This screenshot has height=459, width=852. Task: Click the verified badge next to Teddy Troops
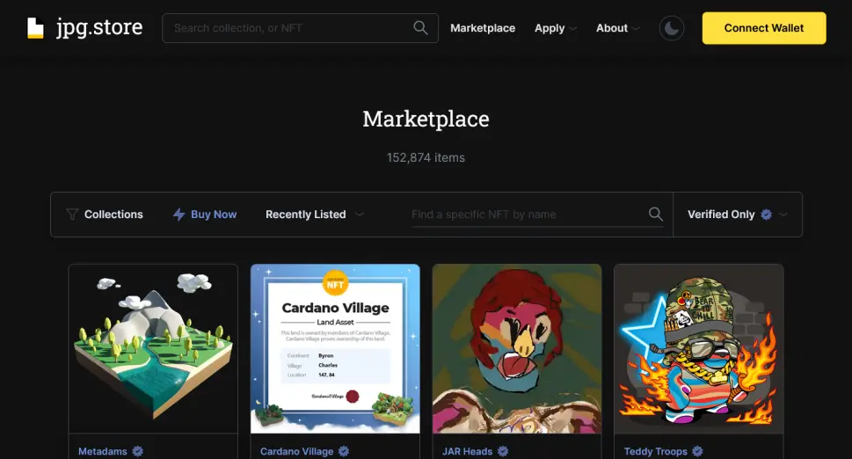697,451
